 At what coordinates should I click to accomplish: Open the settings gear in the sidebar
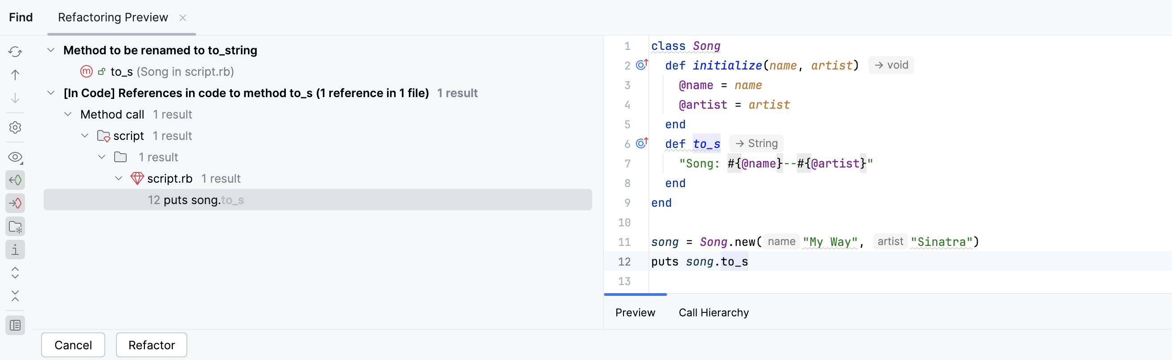[x=15, y=127]
